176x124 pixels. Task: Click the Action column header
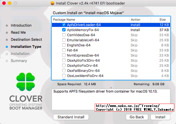point(136,20)
